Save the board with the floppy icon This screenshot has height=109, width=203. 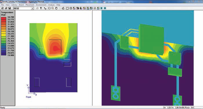[10, 8]
